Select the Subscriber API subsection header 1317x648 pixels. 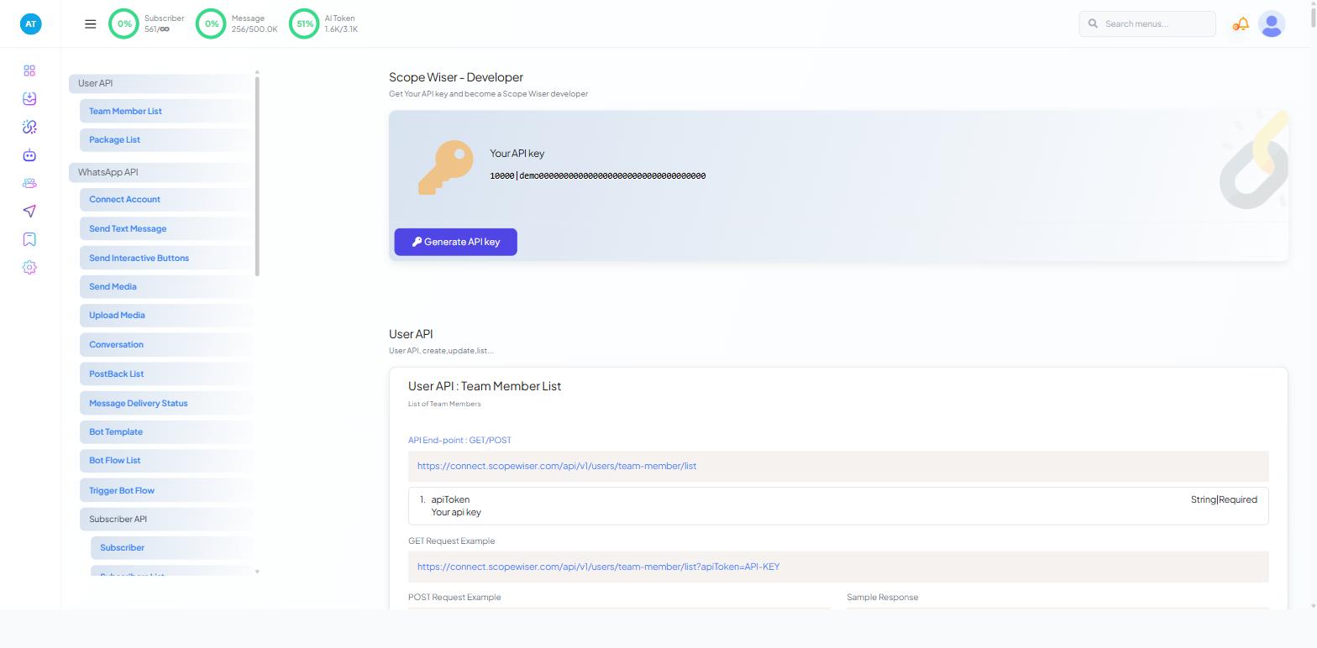tap(166, 519)
